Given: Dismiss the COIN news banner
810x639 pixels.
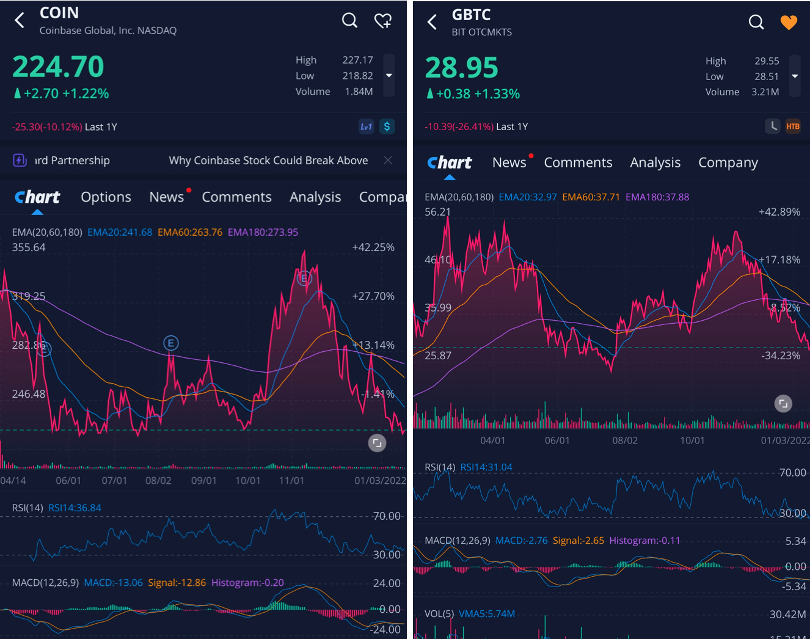Looking at the screenshot, I should click(x=388, y=160).
